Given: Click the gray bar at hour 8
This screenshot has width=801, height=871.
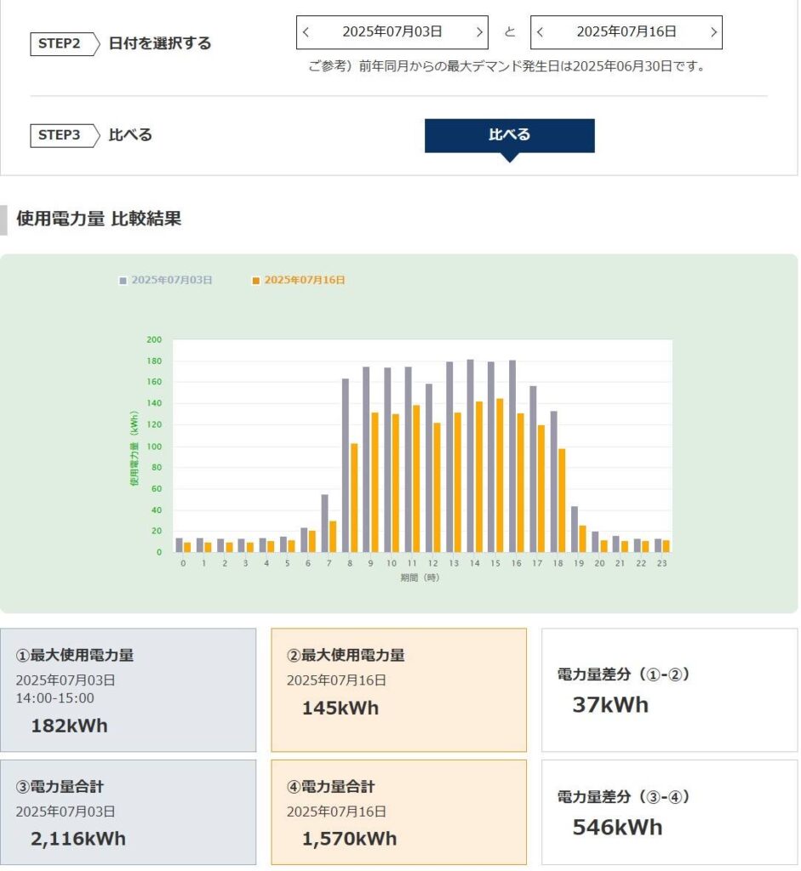Looking at the screenshot, I should point(346,464).
